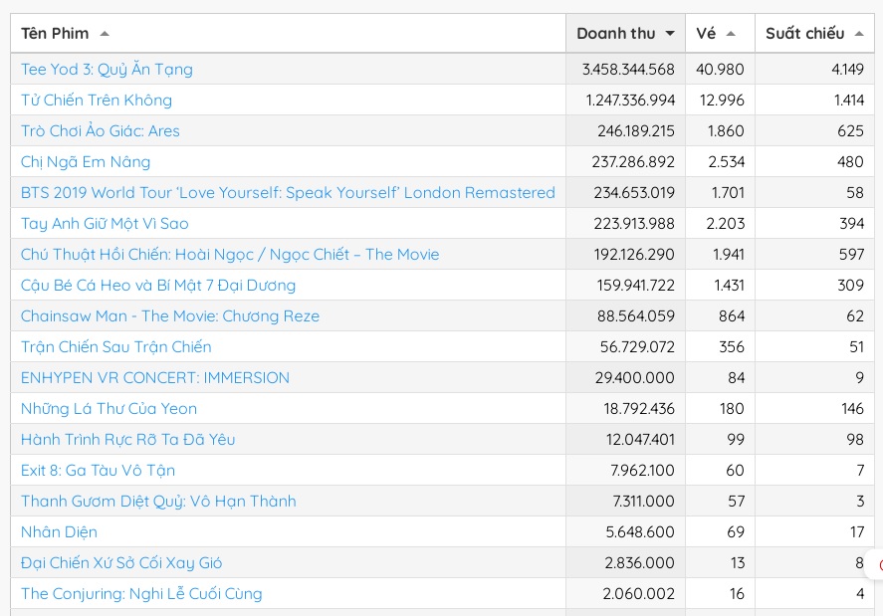Open Exit 8: Ga Tàu Vô Tận
This screenshot has height=616, width=883.
tap(98, 471)
